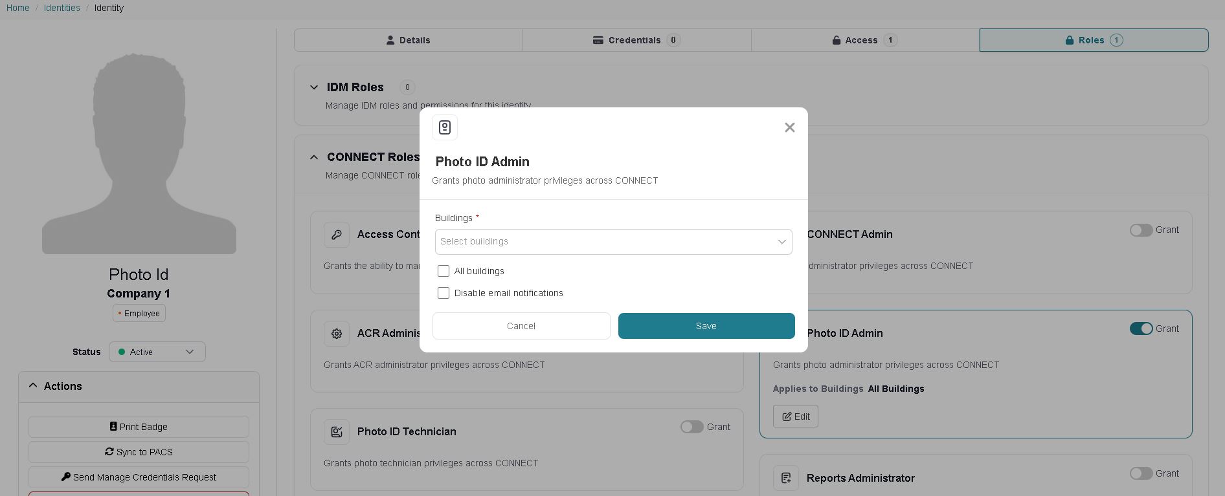This screenshot has height=496, width=1225.
Task: Open the Active status dropdown
Action: click(157, 352)
